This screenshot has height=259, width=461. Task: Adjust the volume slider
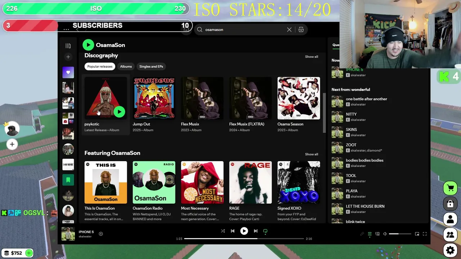click(400, 234)
